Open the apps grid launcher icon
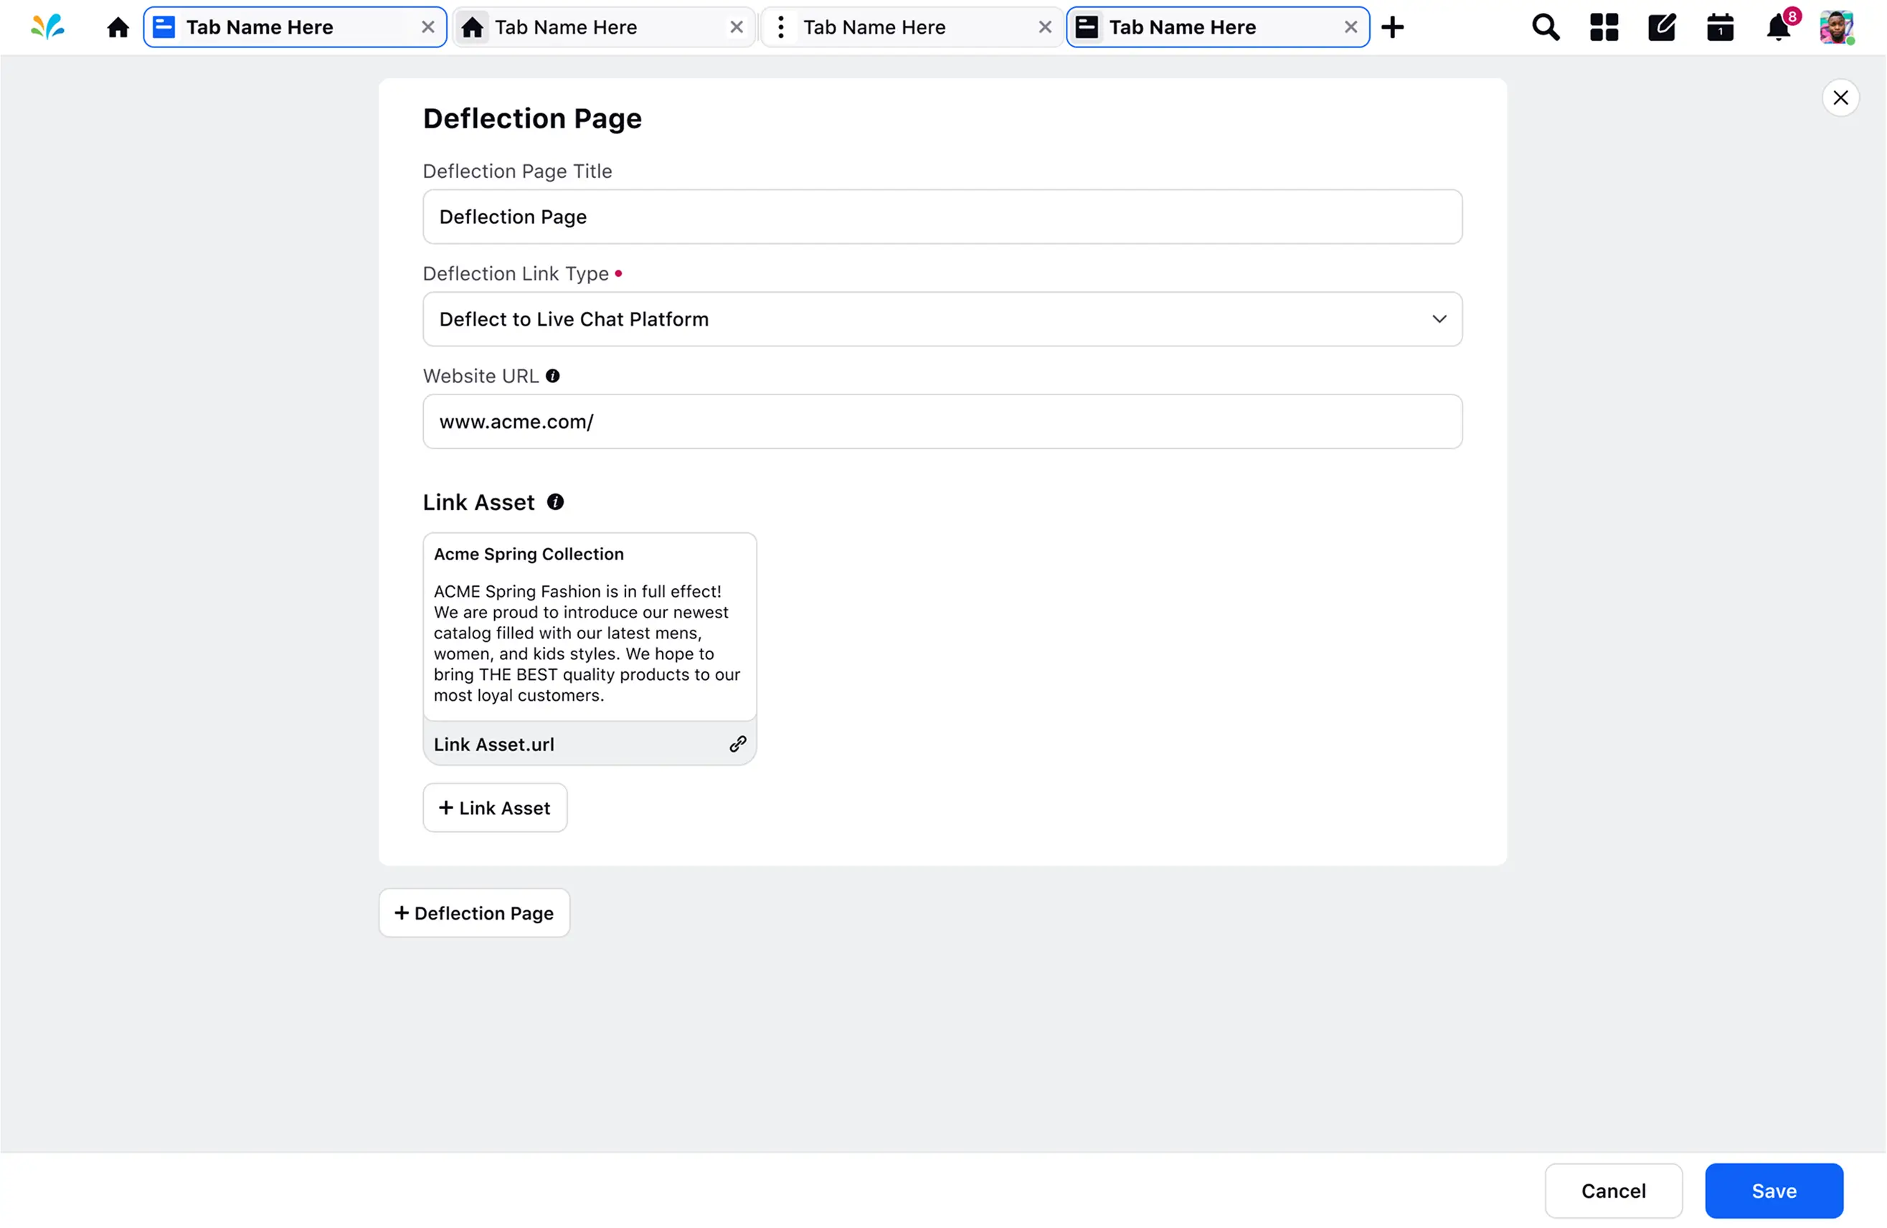This screenshot has height=1228, width=1887. 1603,28
